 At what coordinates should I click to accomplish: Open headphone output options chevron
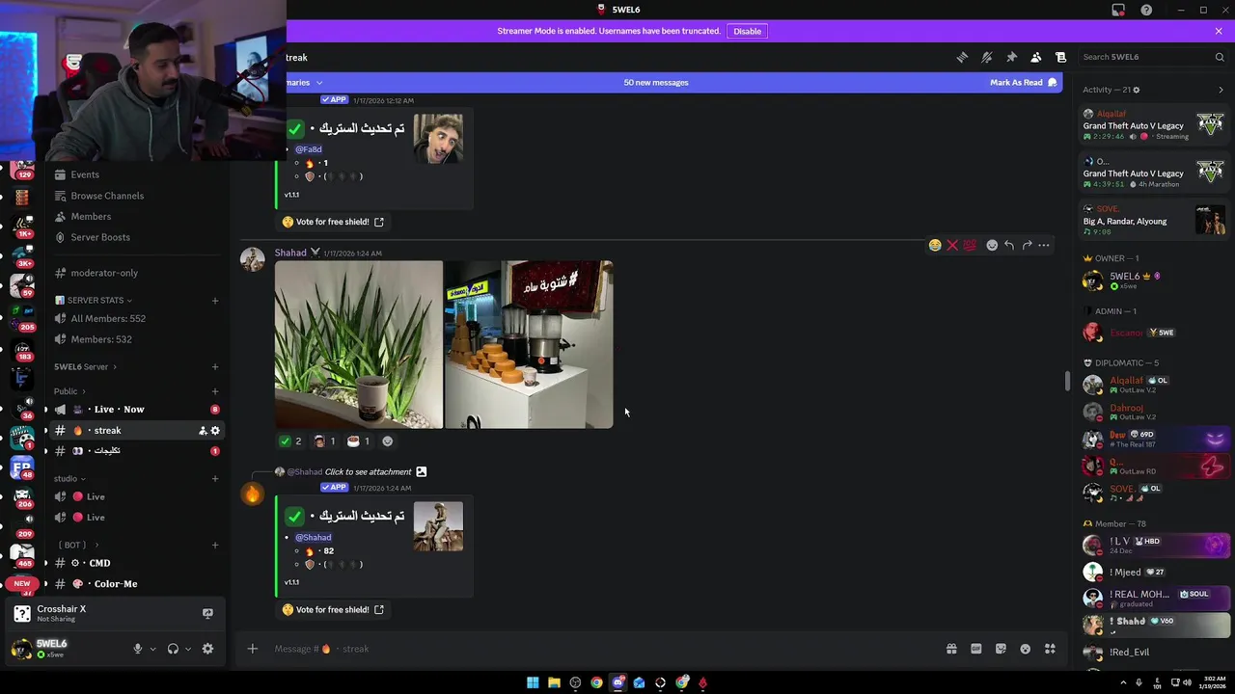[x=187, y=649]
